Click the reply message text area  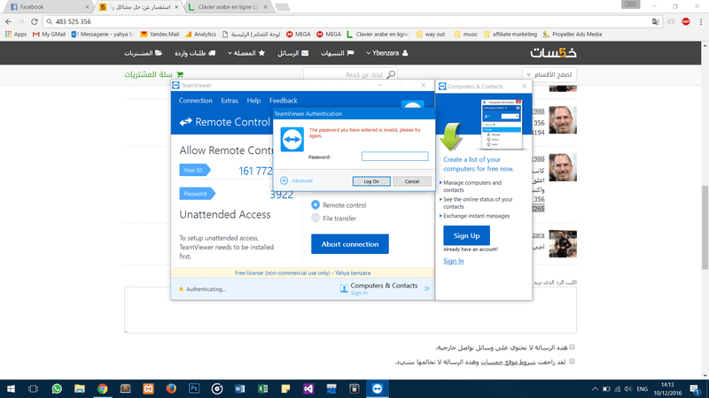coord(350,310)
